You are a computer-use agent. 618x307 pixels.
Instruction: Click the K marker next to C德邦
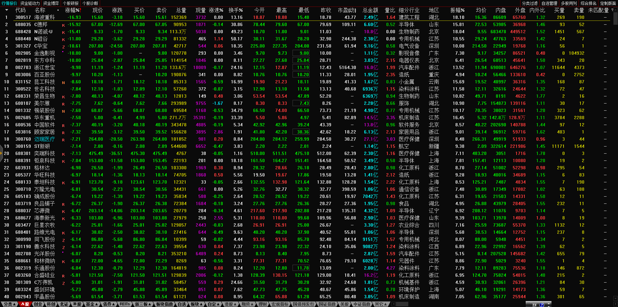63,25
